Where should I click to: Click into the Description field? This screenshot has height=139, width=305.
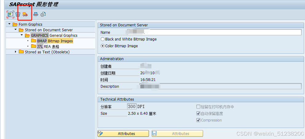(221, 86)
